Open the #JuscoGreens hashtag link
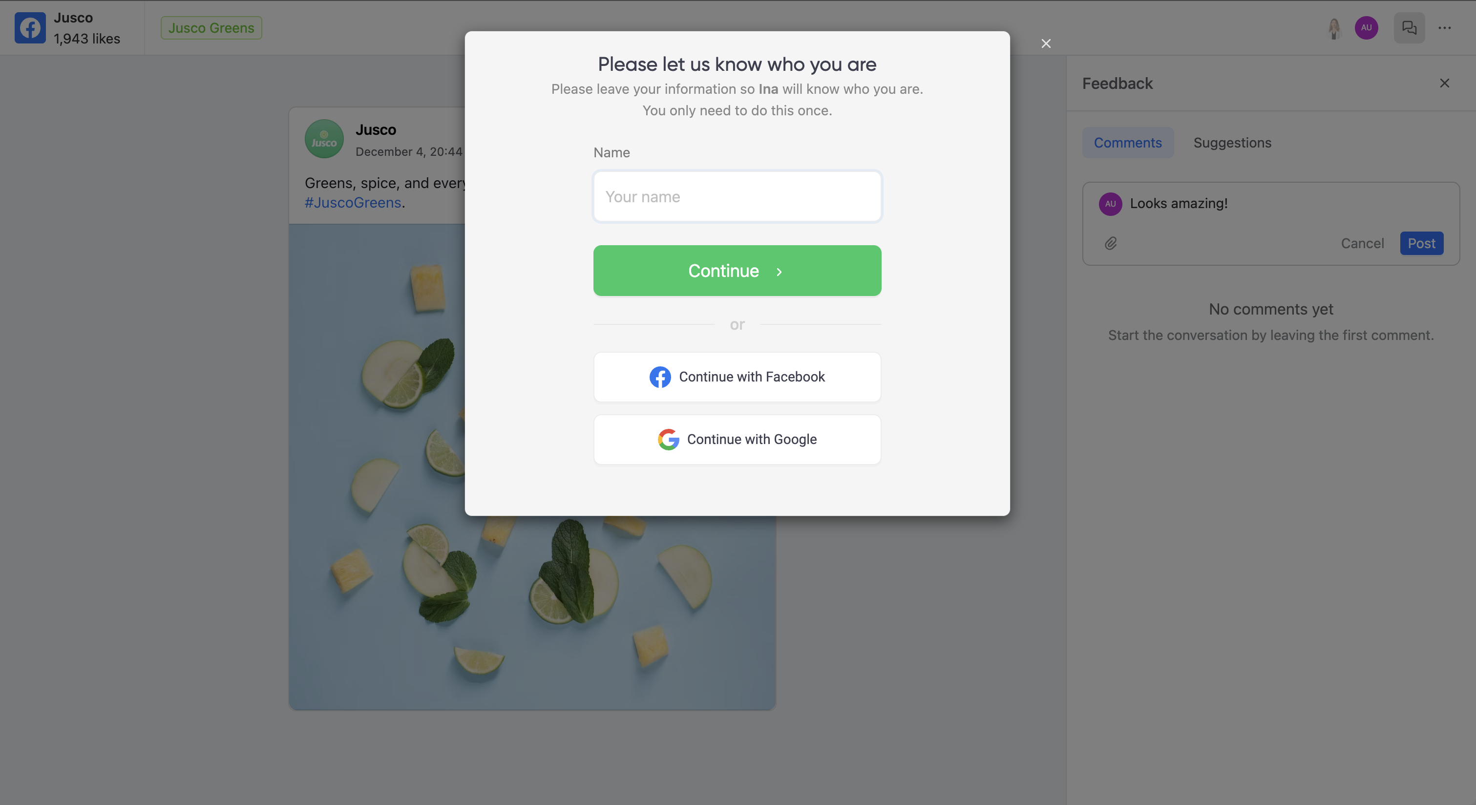 click(x=352, y=203)
